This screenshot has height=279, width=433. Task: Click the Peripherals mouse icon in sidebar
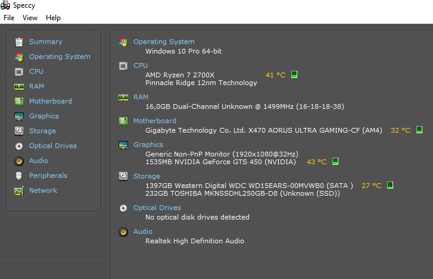pyautogui.click(x=19, y=175)
